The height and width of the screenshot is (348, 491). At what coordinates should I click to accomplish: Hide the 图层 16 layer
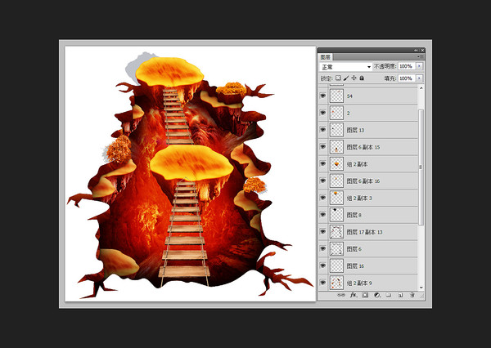pyautogui.click(x=323, y=265)
